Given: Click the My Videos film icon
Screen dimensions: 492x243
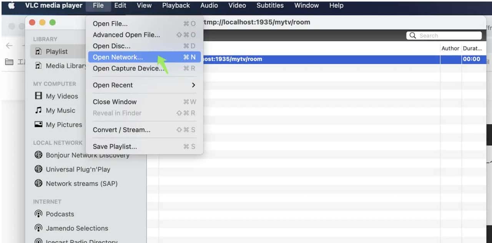Looking at the screenshot, I should (38, 96).
